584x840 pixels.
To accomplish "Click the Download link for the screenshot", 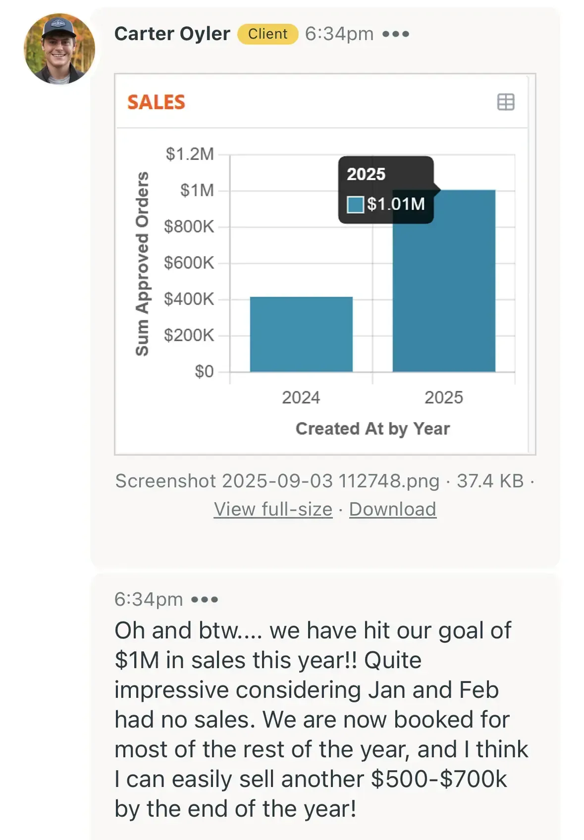I will [x=392, y=509].
